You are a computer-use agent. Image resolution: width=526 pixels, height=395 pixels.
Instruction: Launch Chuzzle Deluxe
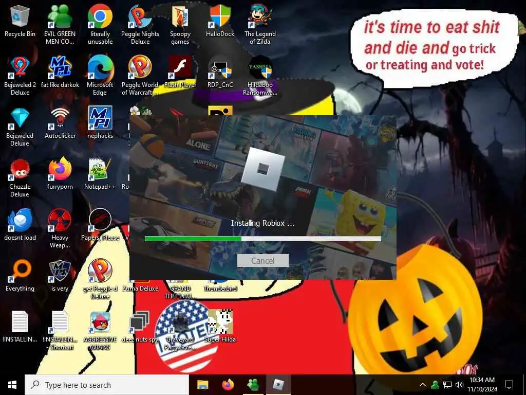pos(20,177)
